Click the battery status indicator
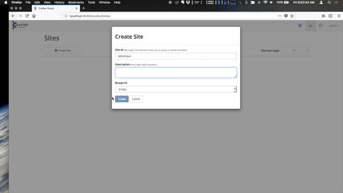Image resolution: width=343 pixels, height=193 pixels. click(282, 2)
